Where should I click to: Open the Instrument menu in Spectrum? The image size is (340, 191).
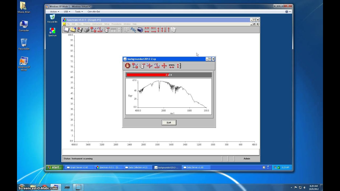tap(97, 24)
